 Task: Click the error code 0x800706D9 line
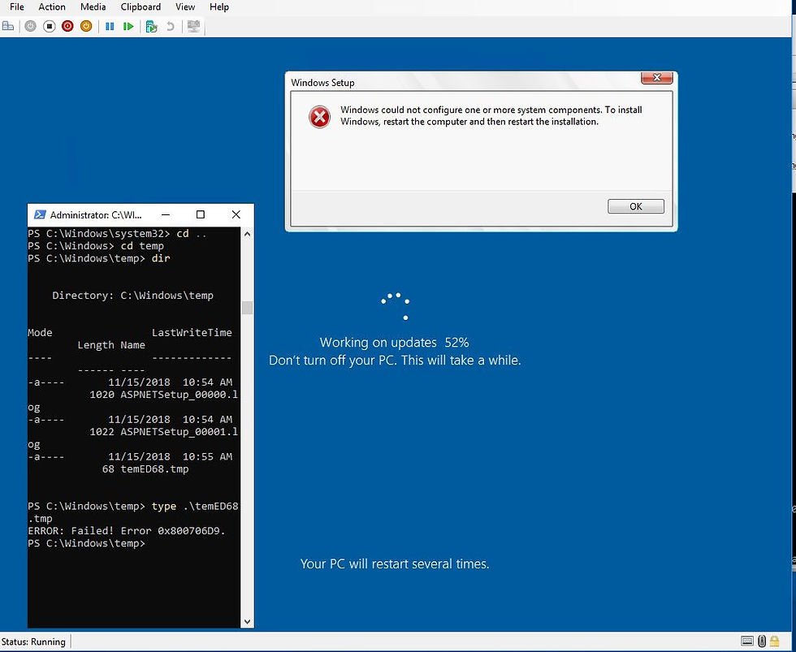pos(127,531)
